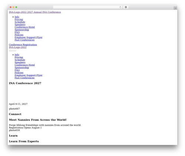Open Speakers link in top menu
The height and width of the screenshot is (156, 185).
click(x=20, y=25)
